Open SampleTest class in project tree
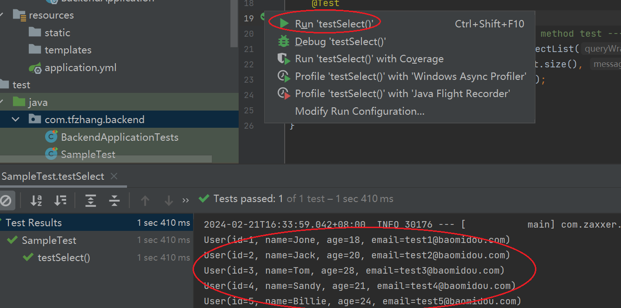The width and height of the screenshot is (621, 308). tap(88, 155)
